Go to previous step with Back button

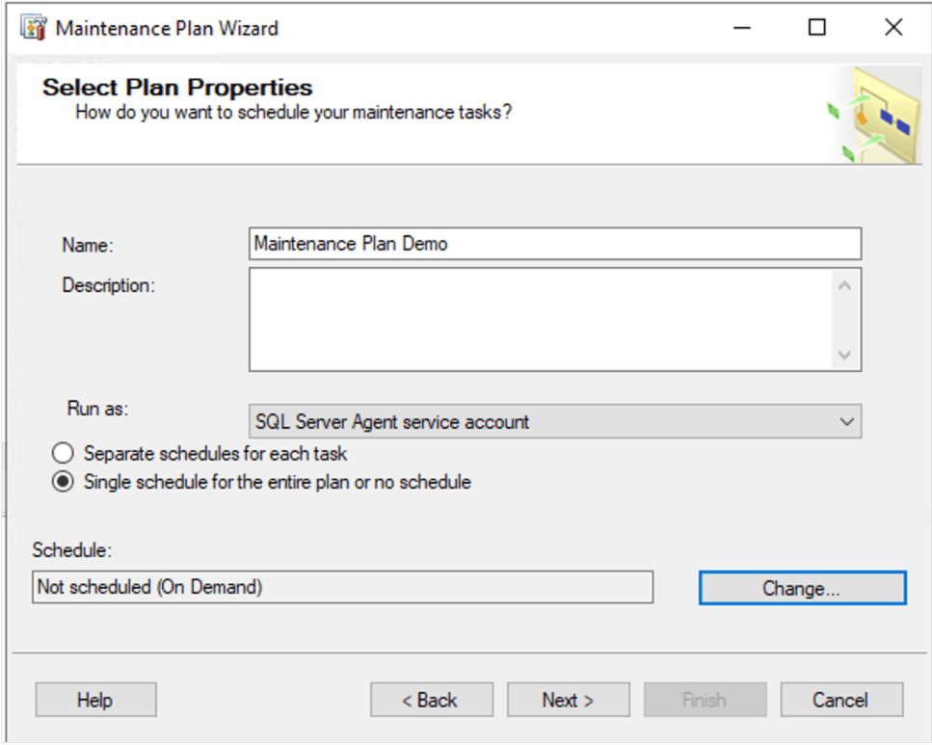pyautogui.click(x=431, y=700)
